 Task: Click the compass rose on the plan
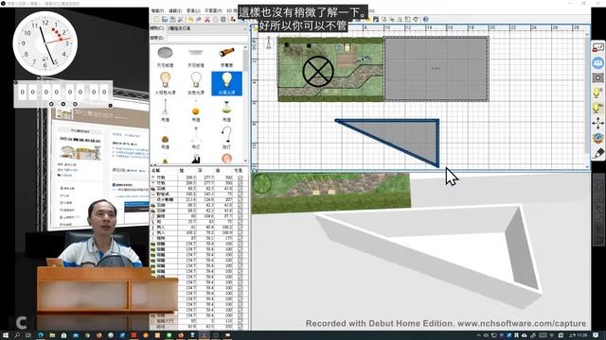point(268,42)
